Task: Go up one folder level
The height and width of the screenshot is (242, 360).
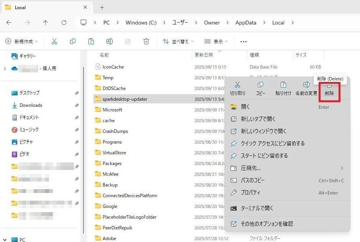Action: click(46, 23)
